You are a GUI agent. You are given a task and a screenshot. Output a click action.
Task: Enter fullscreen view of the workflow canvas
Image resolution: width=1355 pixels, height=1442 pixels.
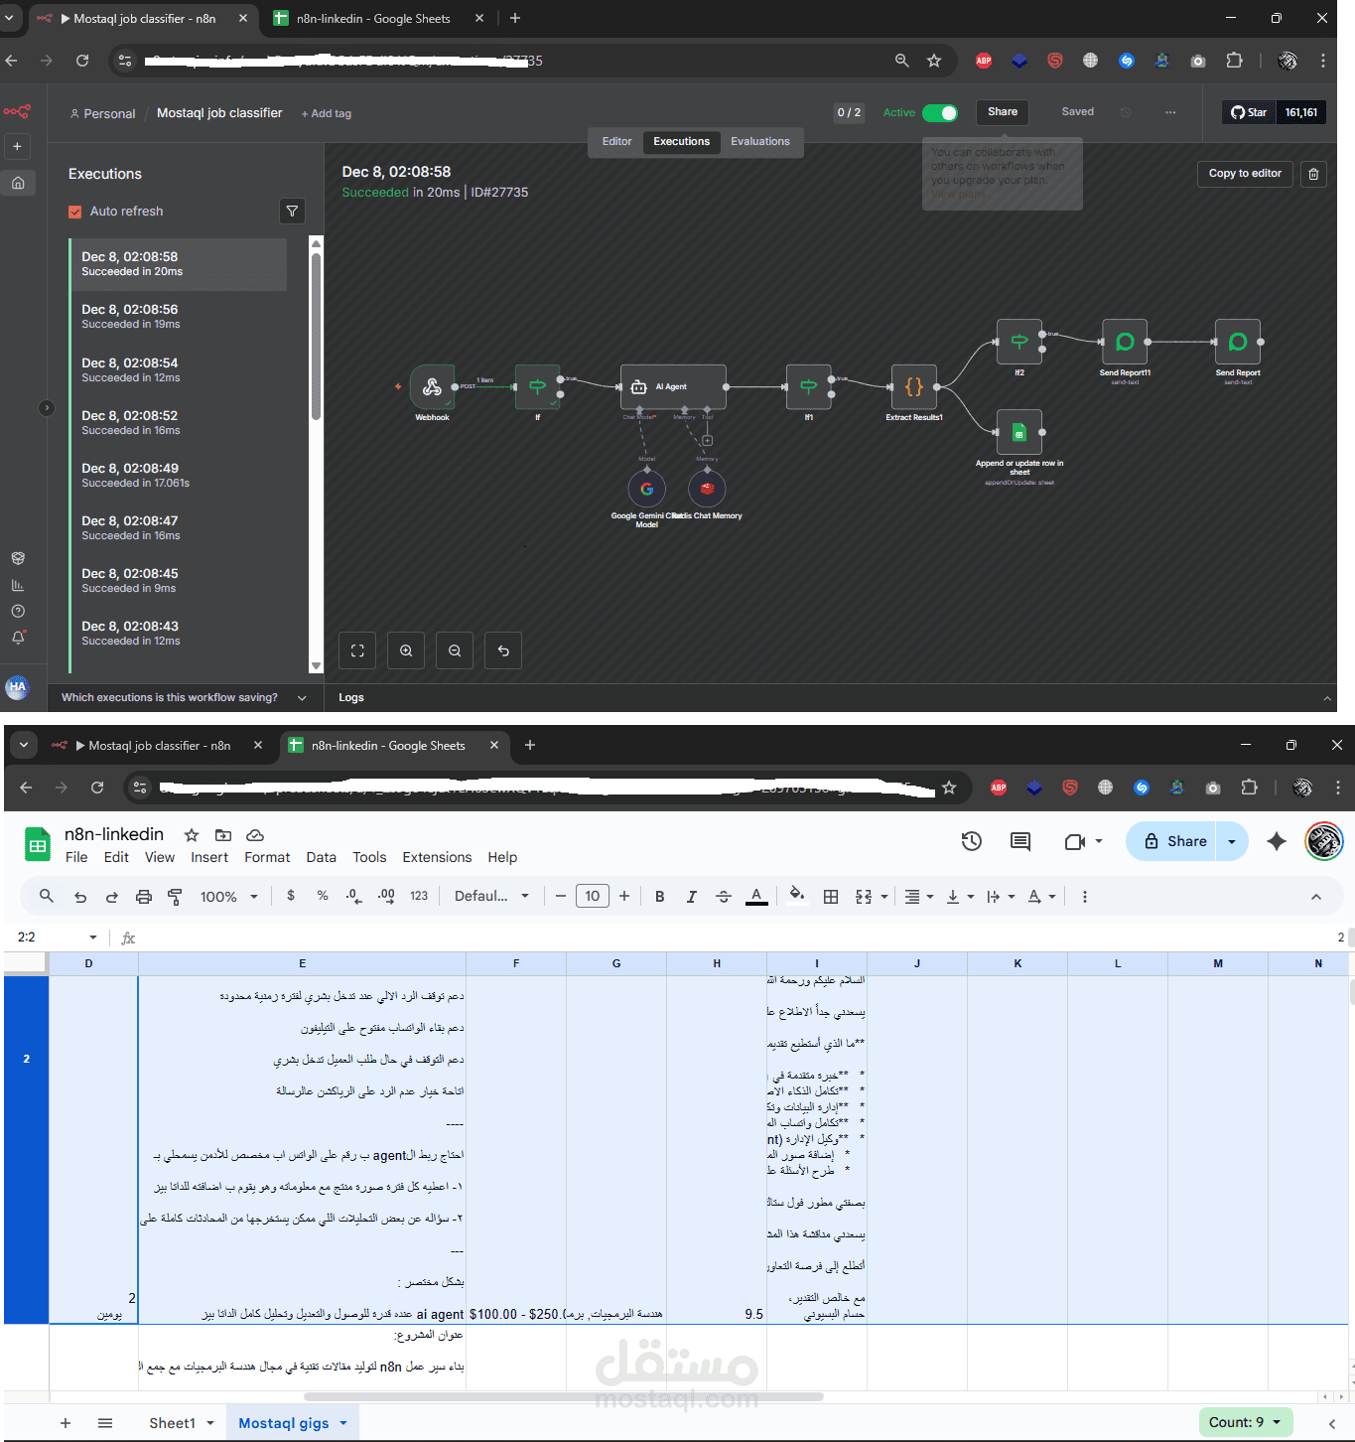(357, 650)
